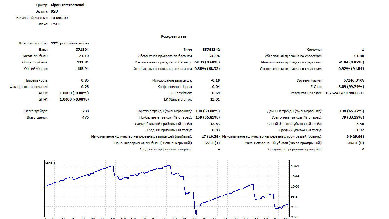This screenshot has height=219, width=389.
Task: Click the GHPR value 1.0000 (-0.00%)
Action: 74,99
